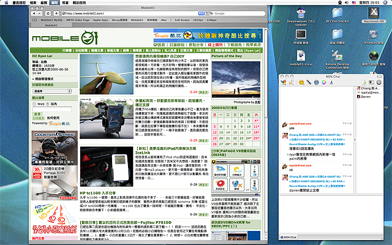The height and width of the screenshot is (245, 392).
Task: Click the Full Screen bookmark
Action: click(x=182, y=20)
